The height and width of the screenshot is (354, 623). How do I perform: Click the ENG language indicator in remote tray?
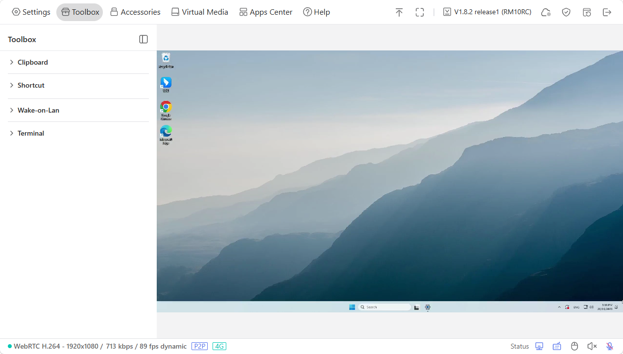click(x=576, y=307)
